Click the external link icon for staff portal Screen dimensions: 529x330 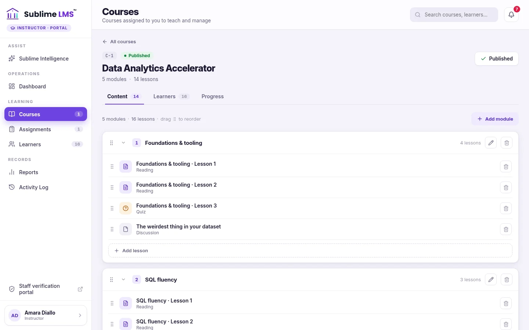tap(80, 289)
